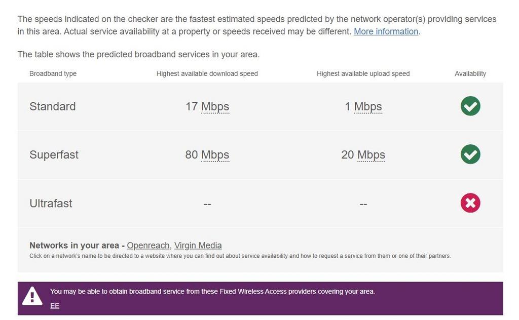
Task: Open the Openreach network link
Action: [148, 245]
